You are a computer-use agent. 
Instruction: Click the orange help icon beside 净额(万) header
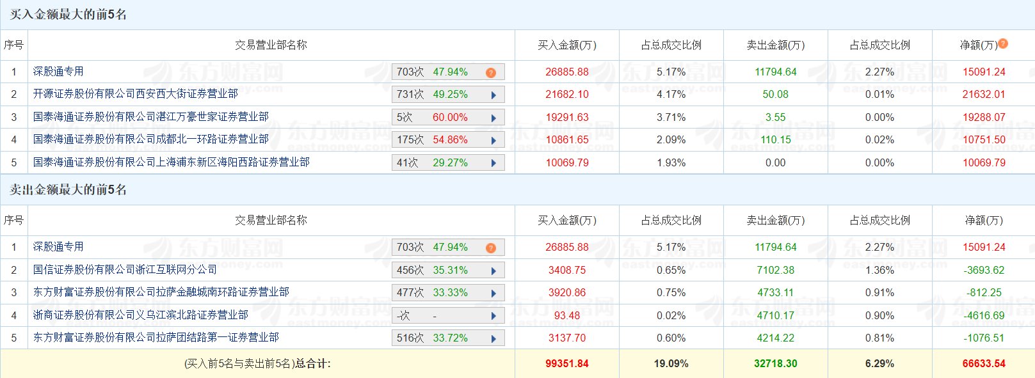point(1003,43)
